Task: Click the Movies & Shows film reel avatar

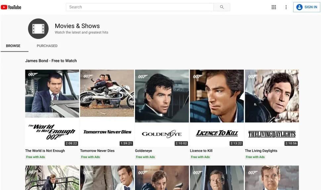Action: point(38,29)
